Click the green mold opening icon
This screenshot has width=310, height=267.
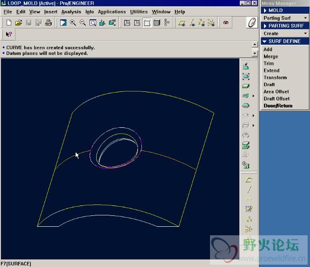tap(246, 145)
